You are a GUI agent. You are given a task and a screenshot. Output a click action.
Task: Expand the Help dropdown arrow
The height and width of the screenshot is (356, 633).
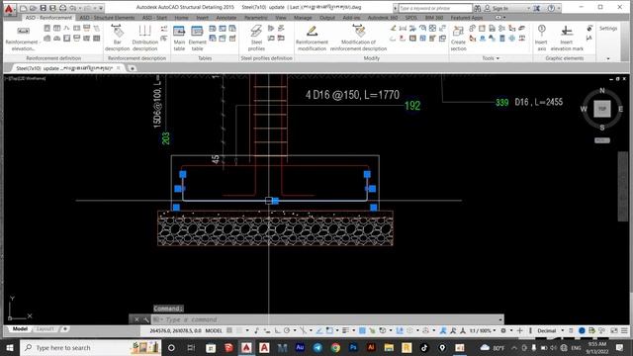[x=559, y=8]
